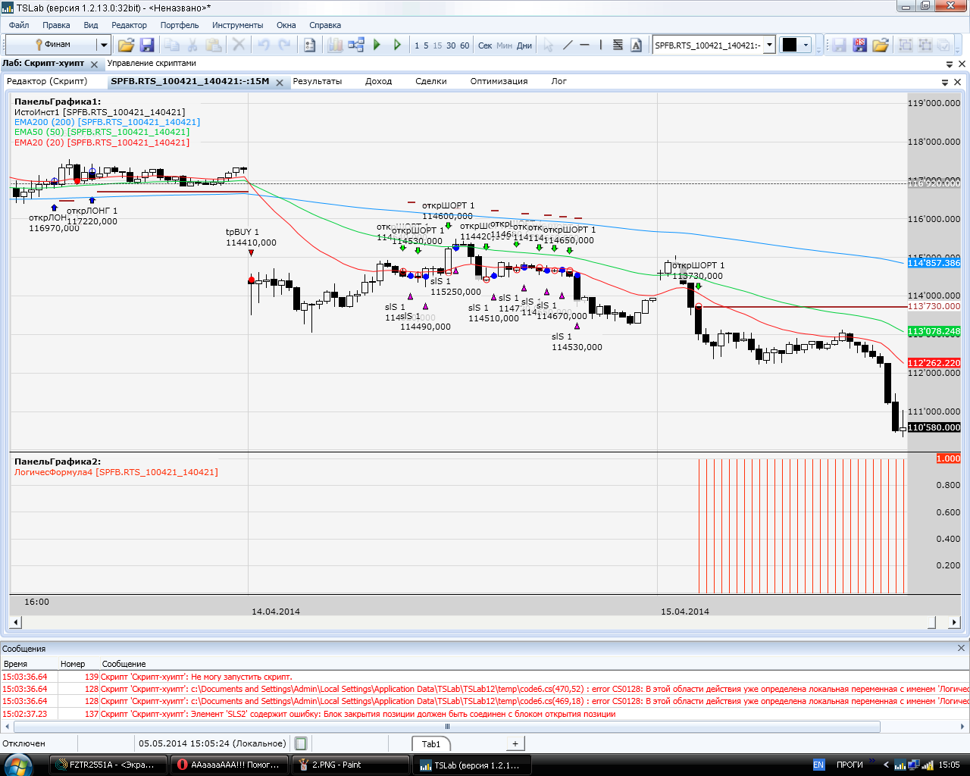Expand the Финам provider dropdown
970x776 pixels.
click(x=104, y=45)
